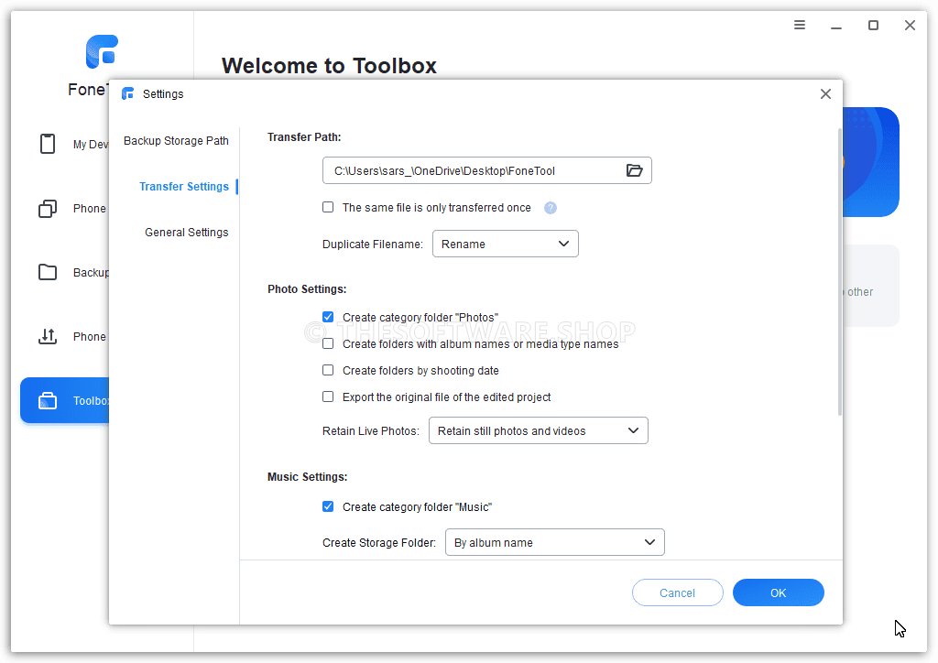Open the Backup folder icon in sidebar

[x=48, y=272]
